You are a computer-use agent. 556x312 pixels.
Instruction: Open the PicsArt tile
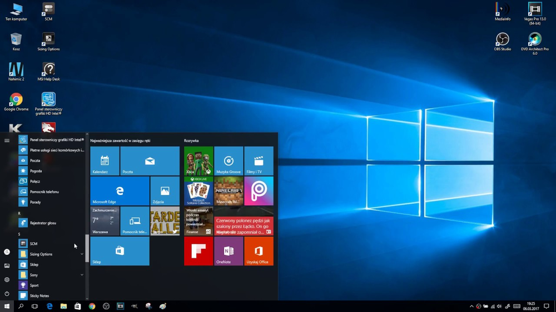click(259, 191)
